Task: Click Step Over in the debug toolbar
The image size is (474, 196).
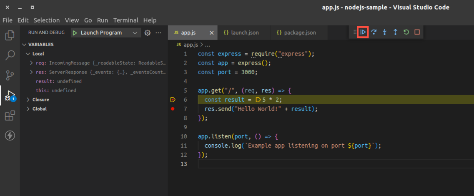Action: point(374,32)
